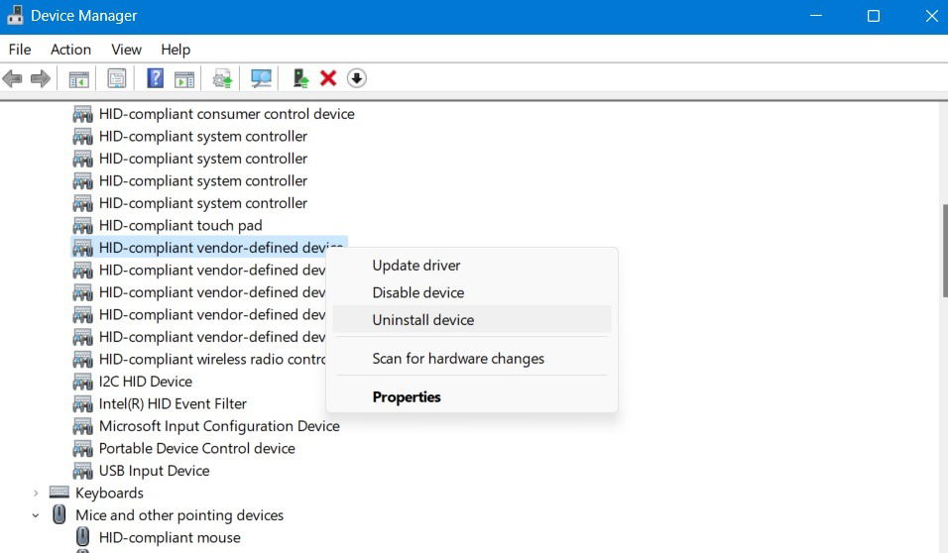Click the red X Uninstall device icon
The height and width of the screenshot is (553, 948).
328,78
